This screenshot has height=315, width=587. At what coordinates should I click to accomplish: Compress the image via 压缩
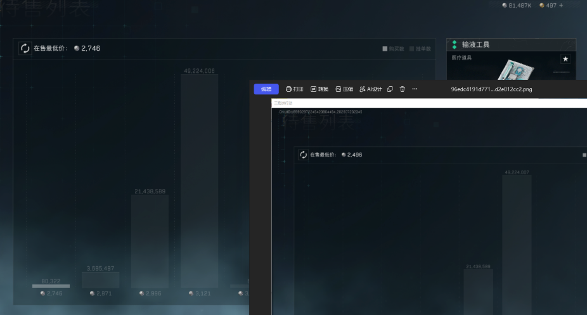click(344, 89)
